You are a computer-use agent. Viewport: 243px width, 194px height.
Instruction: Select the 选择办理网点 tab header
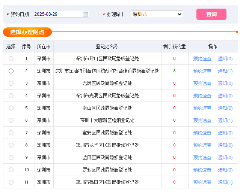(27, 32)
